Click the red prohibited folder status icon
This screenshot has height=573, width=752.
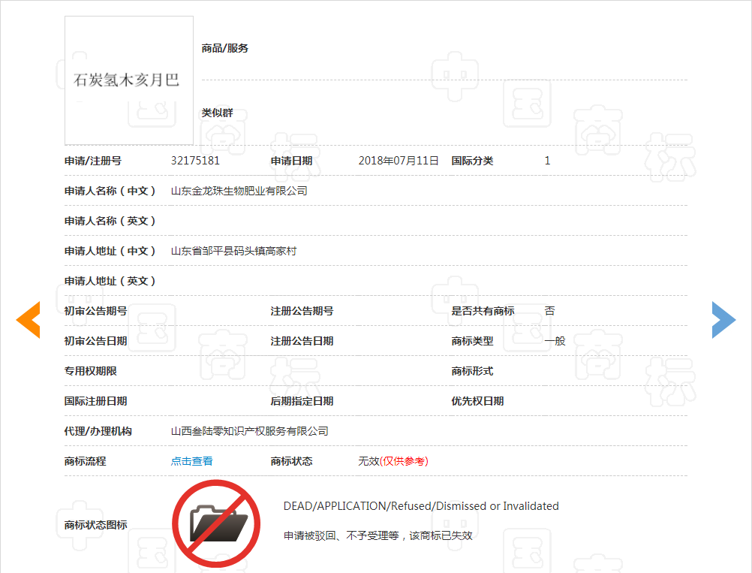[x=216, y=523]
